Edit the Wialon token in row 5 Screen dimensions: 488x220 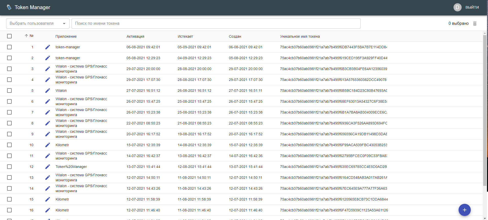(x=48, y=91)
